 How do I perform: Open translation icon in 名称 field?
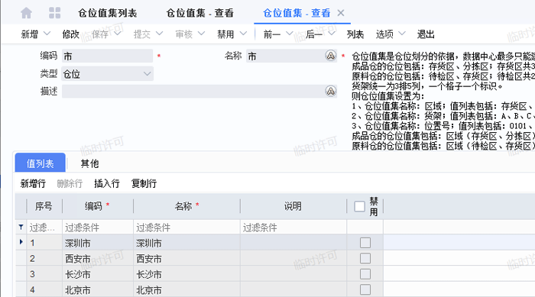(x=331, y=56)
